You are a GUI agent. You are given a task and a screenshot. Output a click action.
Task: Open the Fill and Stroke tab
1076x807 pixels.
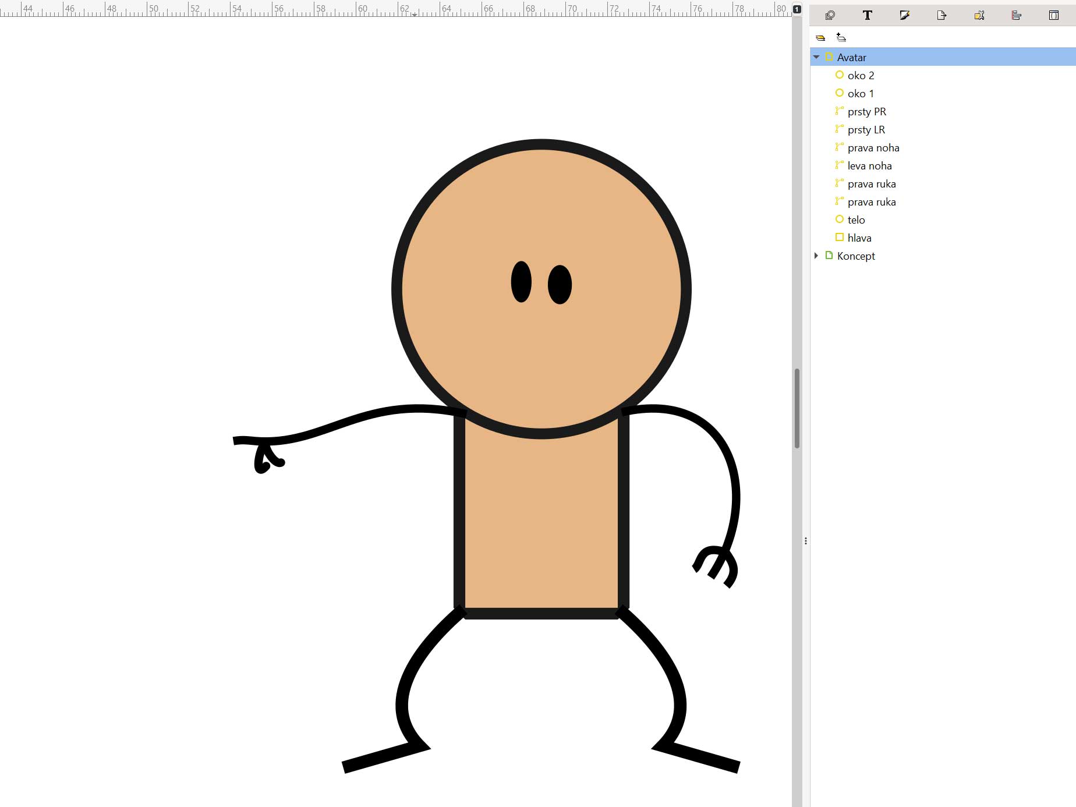pyautogui.click(x=904, y=16)
